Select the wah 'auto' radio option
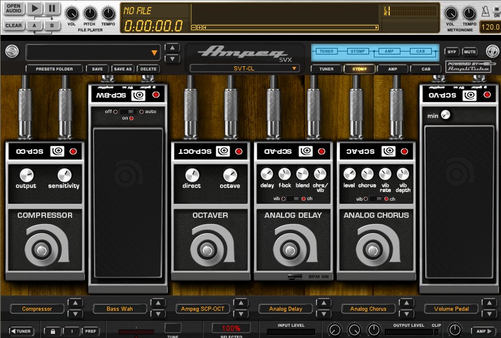The width and height of the screenshot is (501, 338). click(141, 112)
